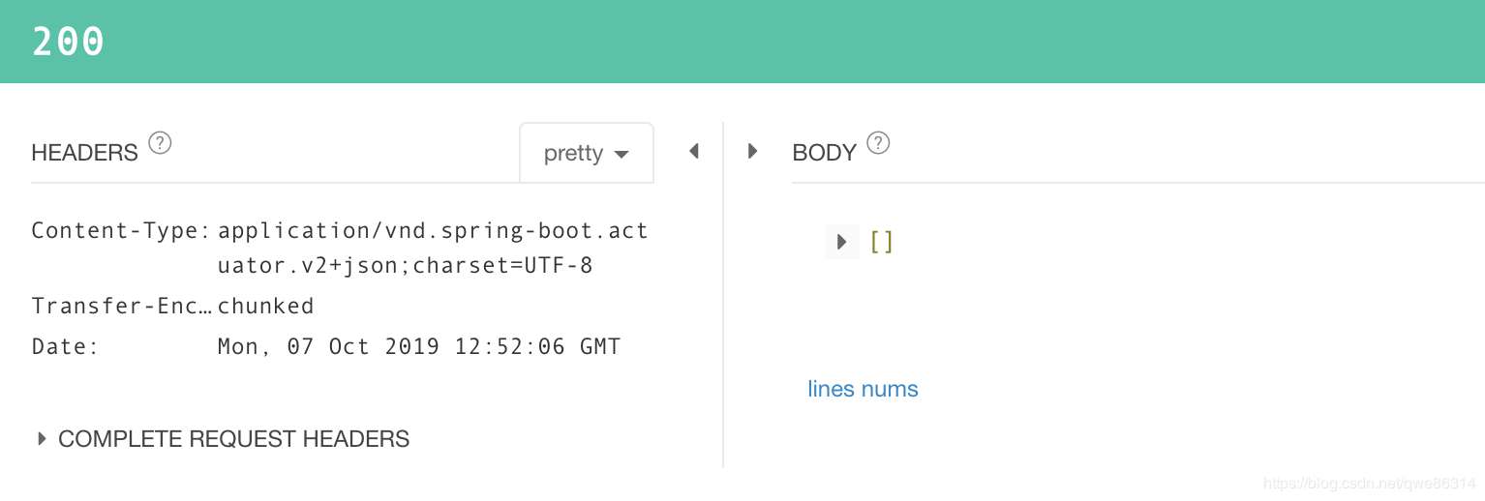The width and height of the screenshot is (1485, 501).
Task: Toggle the lines nums link
Action: pos(863,389)
